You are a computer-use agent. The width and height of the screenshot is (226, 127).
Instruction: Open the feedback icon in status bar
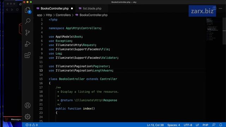tap(214, 125)
